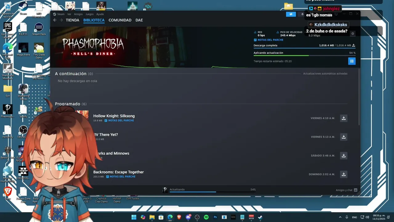Select Sharks and Minnows desktop icon
394x222 pixels.
tap(8, 72)
